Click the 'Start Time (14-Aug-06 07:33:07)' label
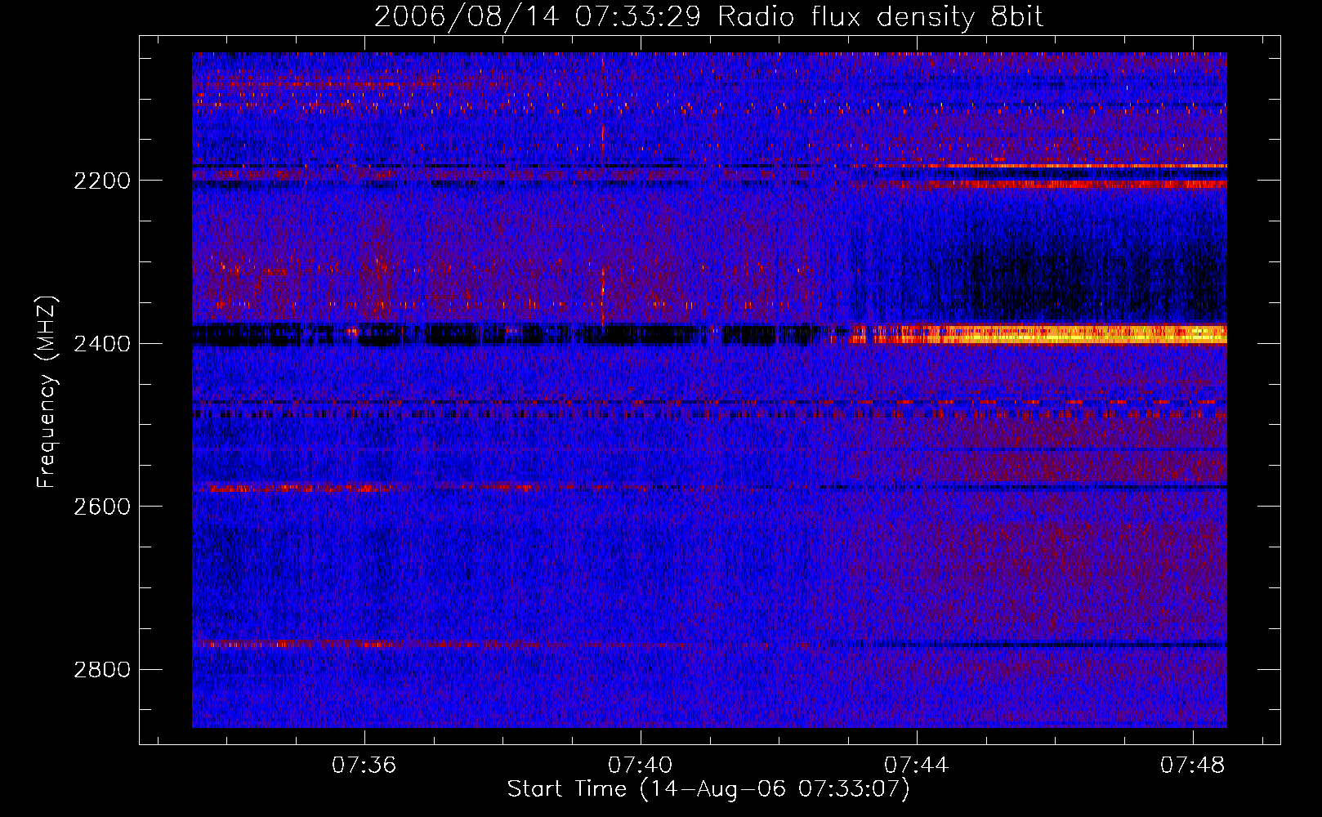Image resolution: width=1322 pixels, height=817 pixels. (x=708, y=789)
